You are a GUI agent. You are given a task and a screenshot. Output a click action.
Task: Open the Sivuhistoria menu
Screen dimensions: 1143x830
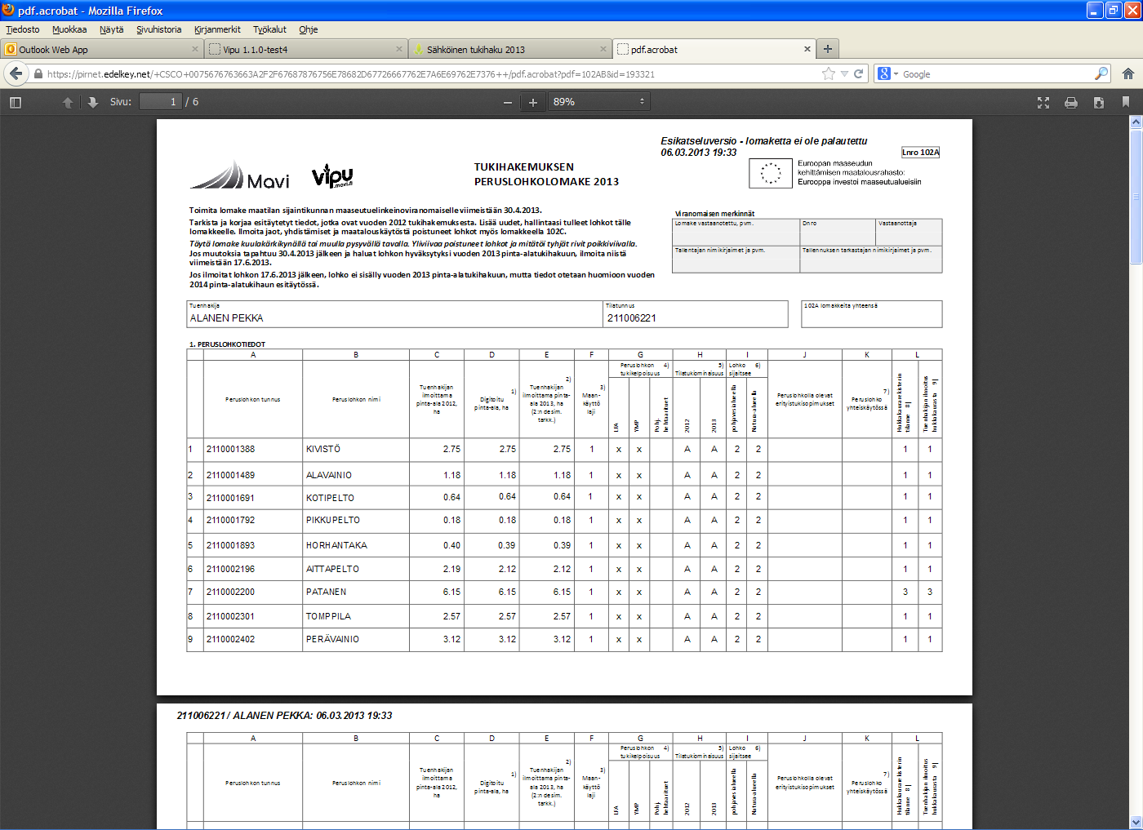pos(159,29)
